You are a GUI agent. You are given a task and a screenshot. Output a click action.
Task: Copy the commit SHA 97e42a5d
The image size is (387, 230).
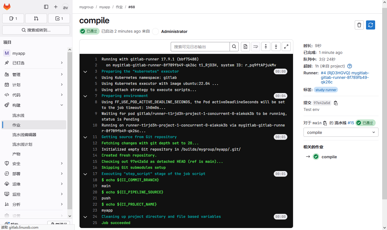[x=336, y=103]
